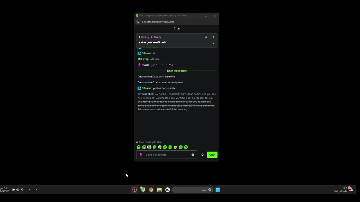Viewport: 360px width, 202px height.
Task: Open Onescanden0 profile on 'selamın aleyküm' message
Action: [146, 77]
